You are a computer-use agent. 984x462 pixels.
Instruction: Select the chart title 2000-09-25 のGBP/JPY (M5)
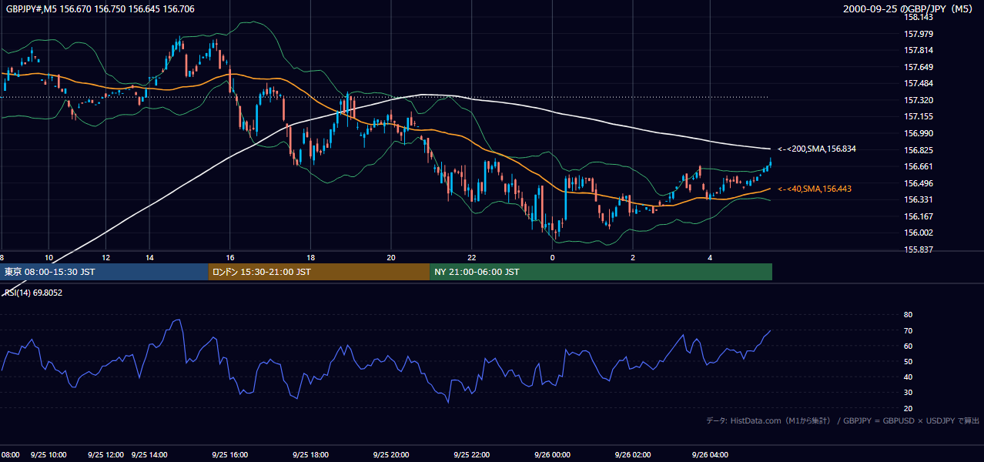click(909, 9)
